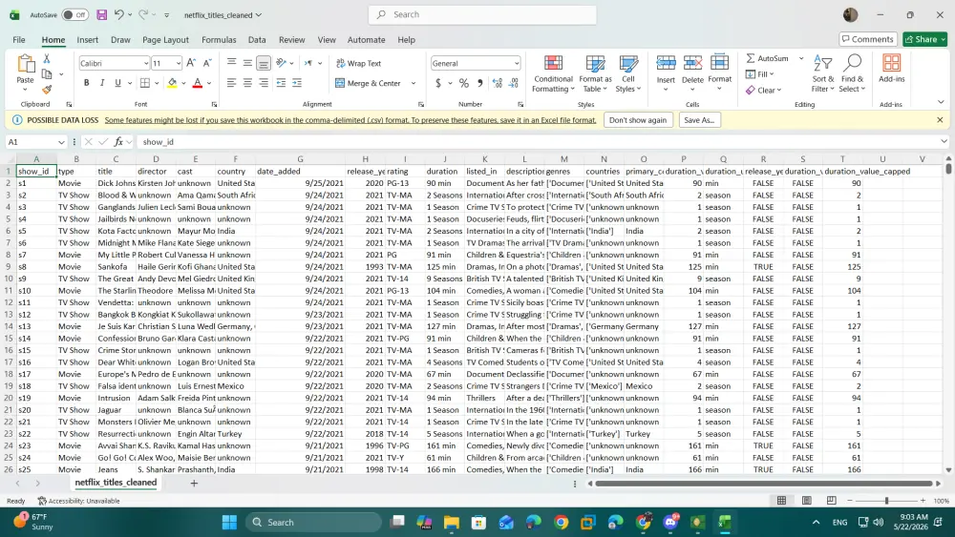Toggle the AutoSave switch
This screenshot has height=537, width=955.
tap(74, 14)
